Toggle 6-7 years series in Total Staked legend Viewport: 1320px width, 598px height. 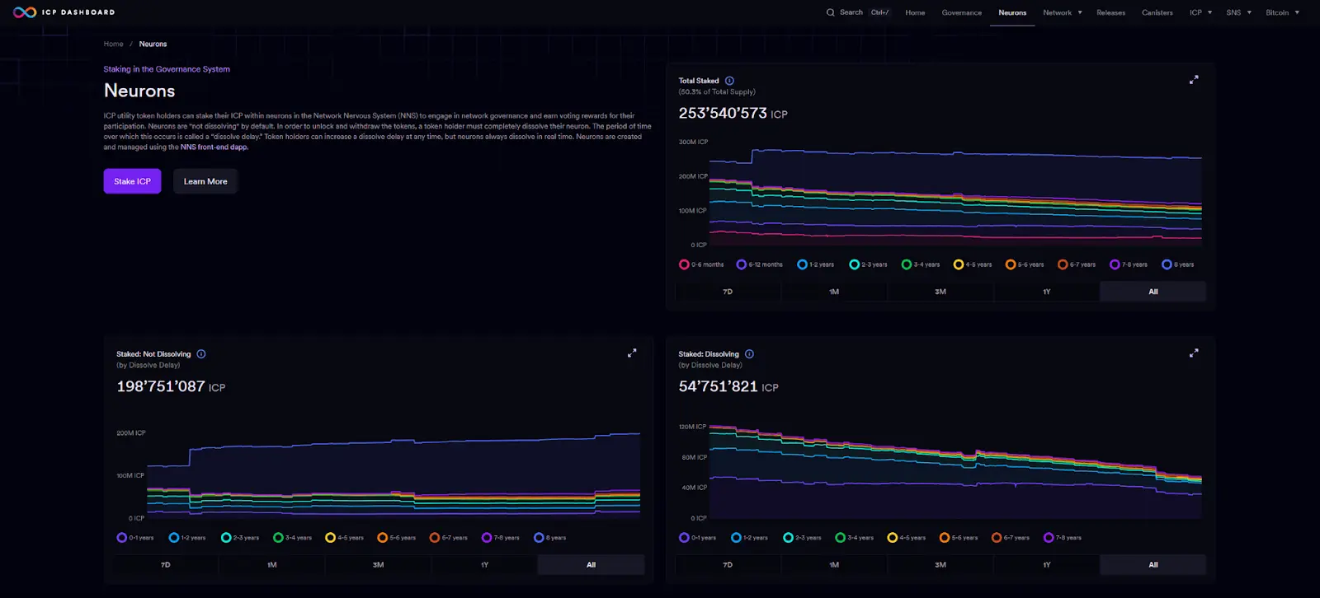(1076, 264)
